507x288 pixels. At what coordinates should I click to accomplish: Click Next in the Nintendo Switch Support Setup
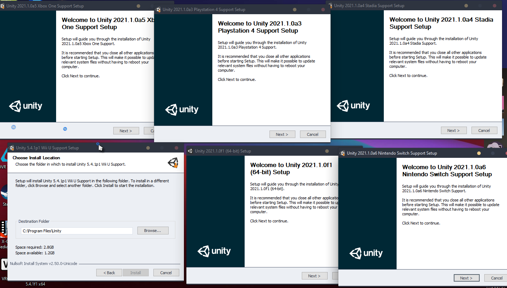[x=467, y=278]
